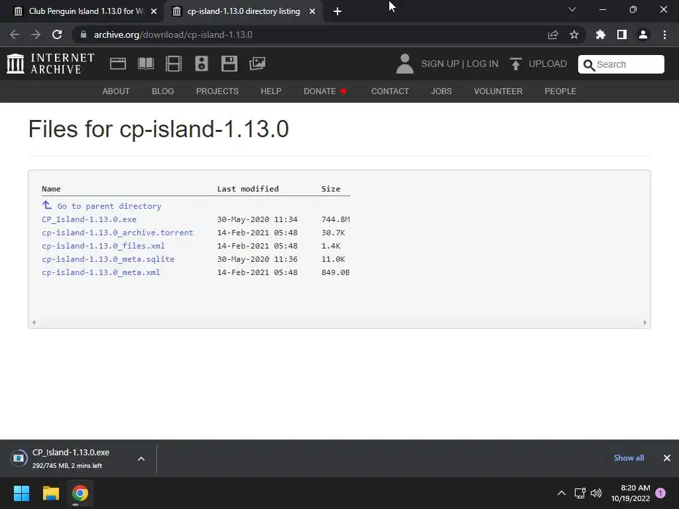Open the PROJECTS menu item
679x509 pixels.
click(x=217, y=91)
